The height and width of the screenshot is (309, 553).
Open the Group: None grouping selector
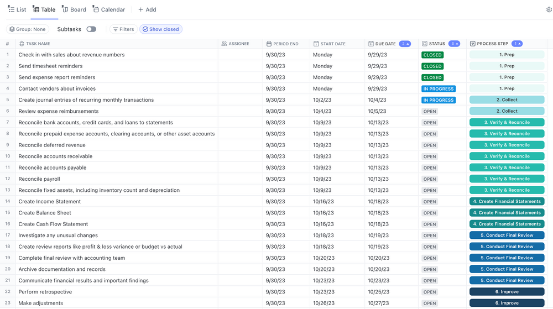[28, 29]
